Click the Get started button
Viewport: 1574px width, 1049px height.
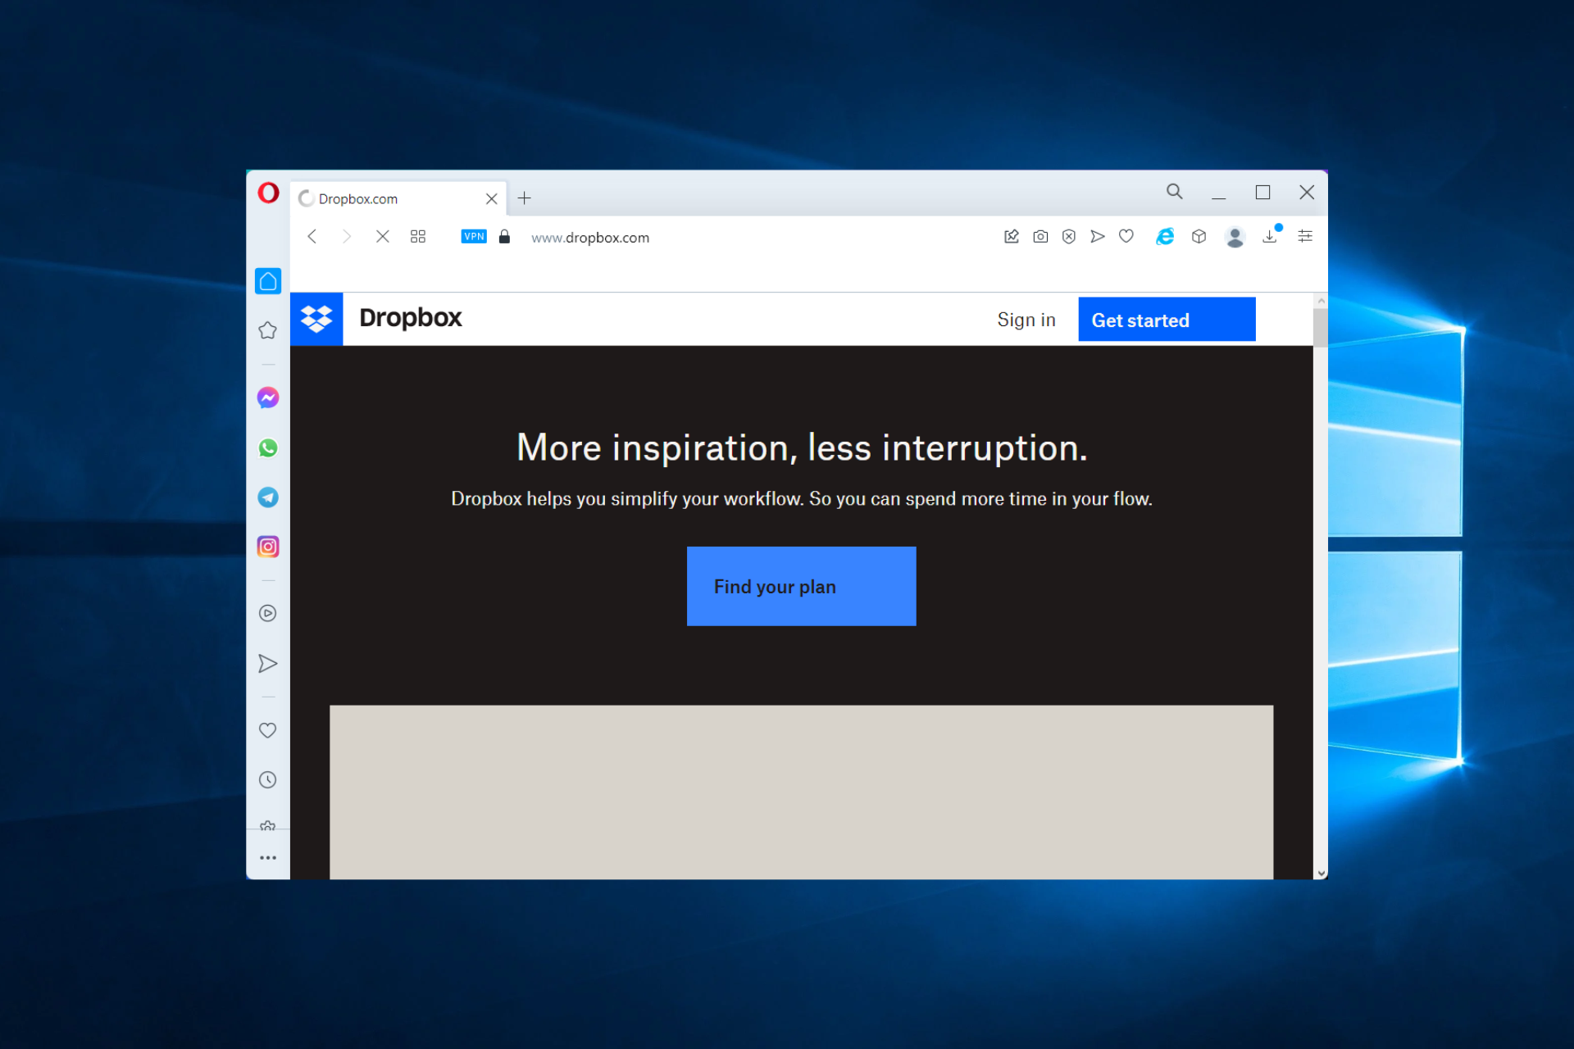[1167, 320]
